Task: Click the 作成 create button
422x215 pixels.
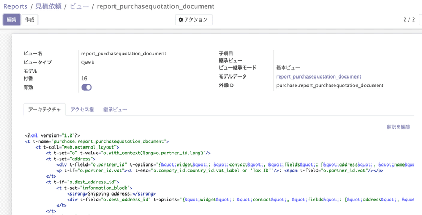Action: point(30,19)
